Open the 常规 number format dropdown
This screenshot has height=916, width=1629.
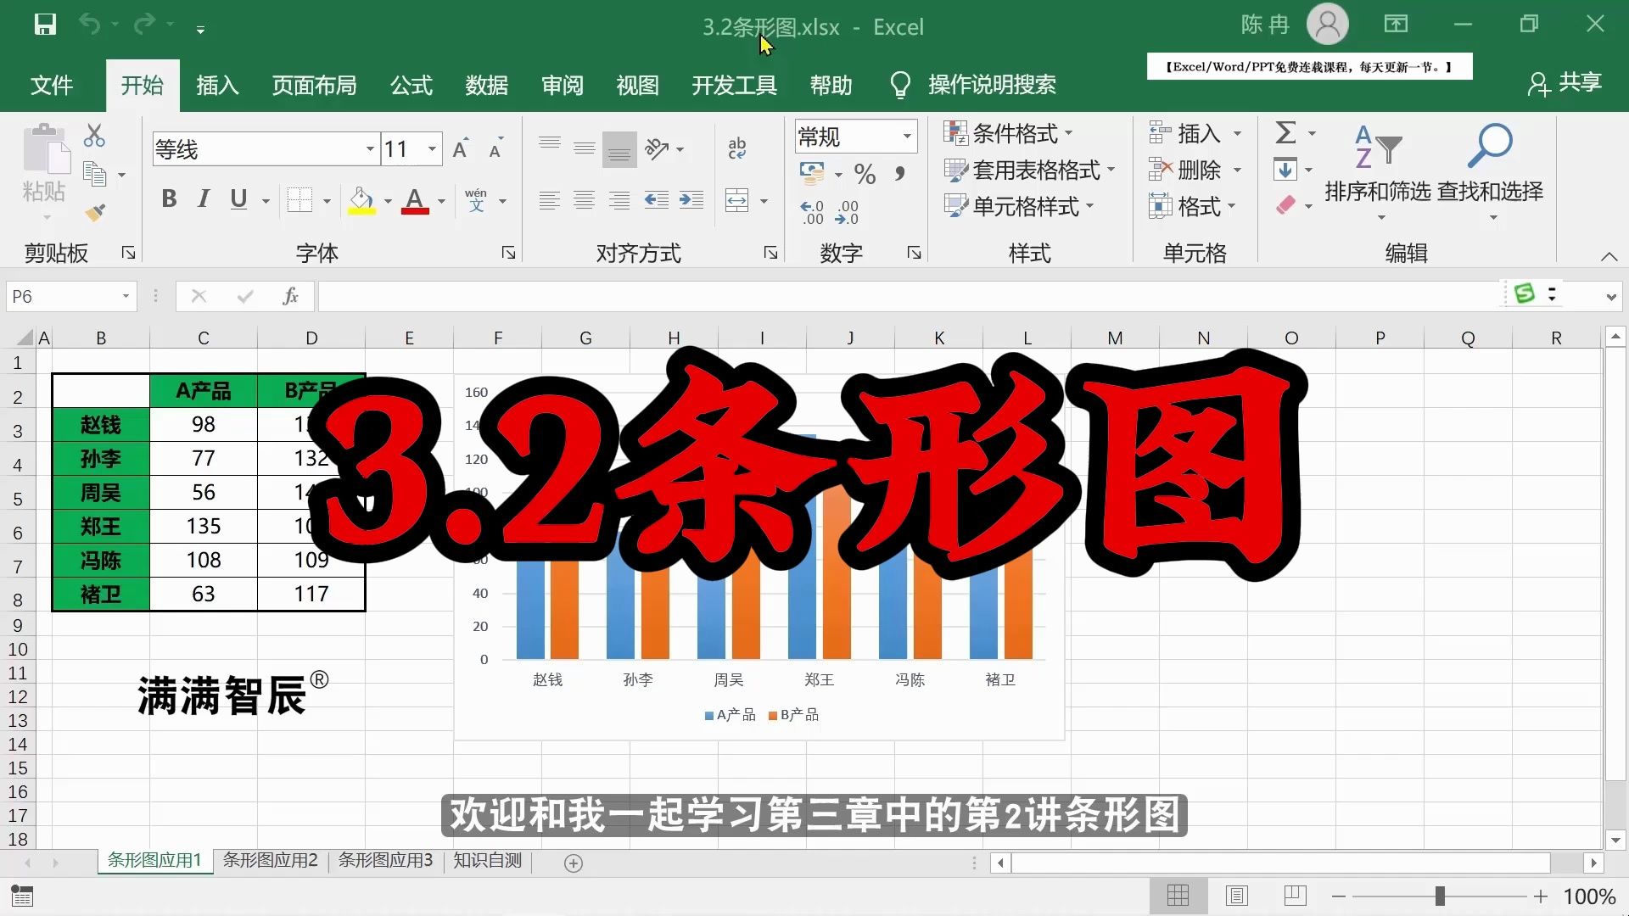point(907,136)
